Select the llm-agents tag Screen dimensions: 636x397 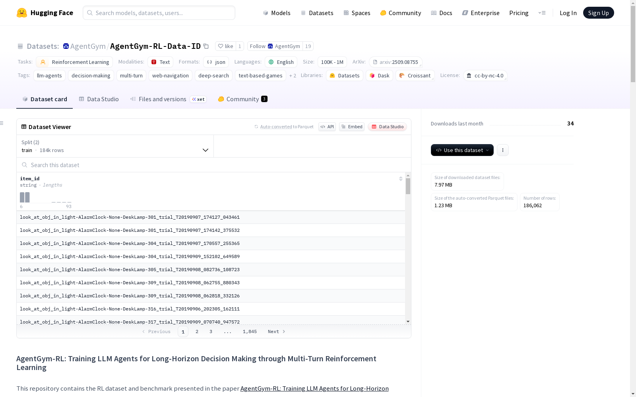pos(49,75)
